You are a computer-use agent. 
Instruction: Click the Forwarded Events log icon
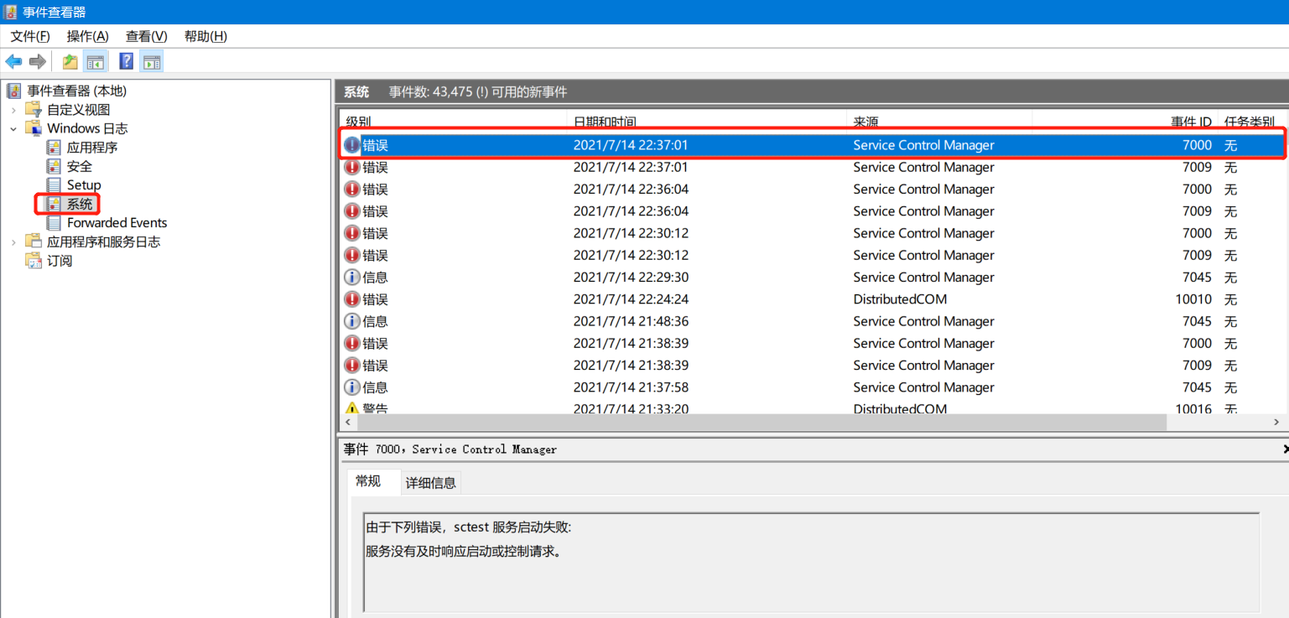54,222
